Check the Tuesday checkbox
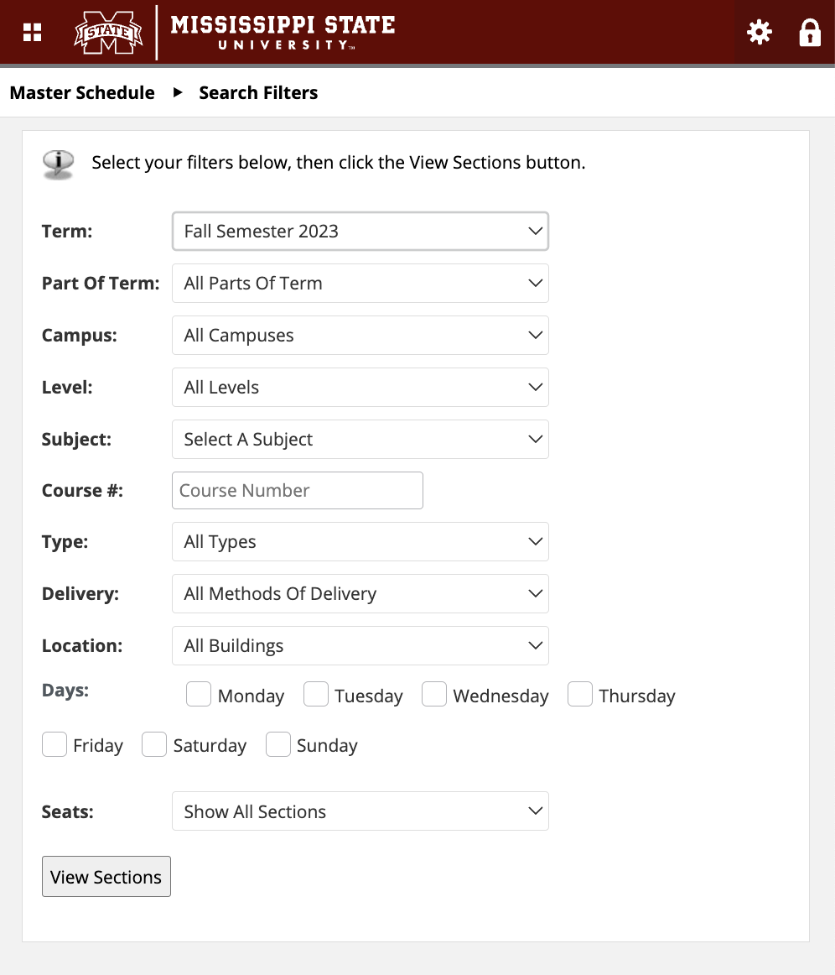835x975 pixels. (x=315, y=694)
